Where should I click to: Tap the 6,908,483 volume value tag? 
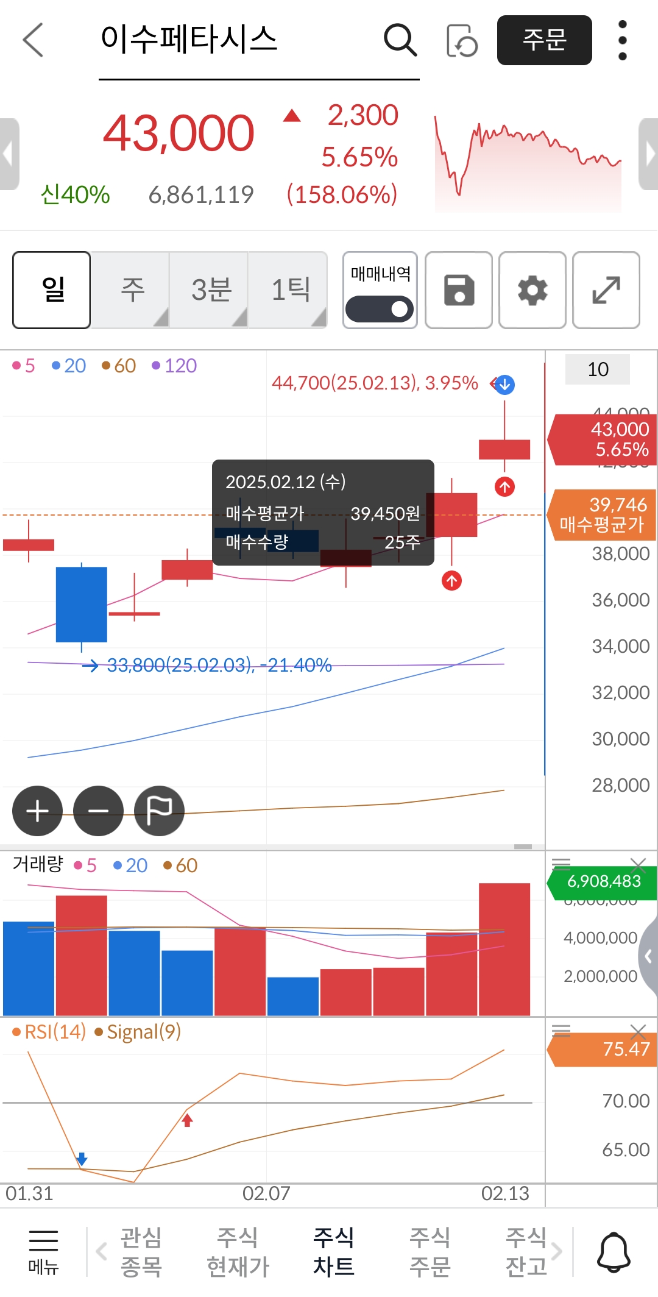point(602,882)
